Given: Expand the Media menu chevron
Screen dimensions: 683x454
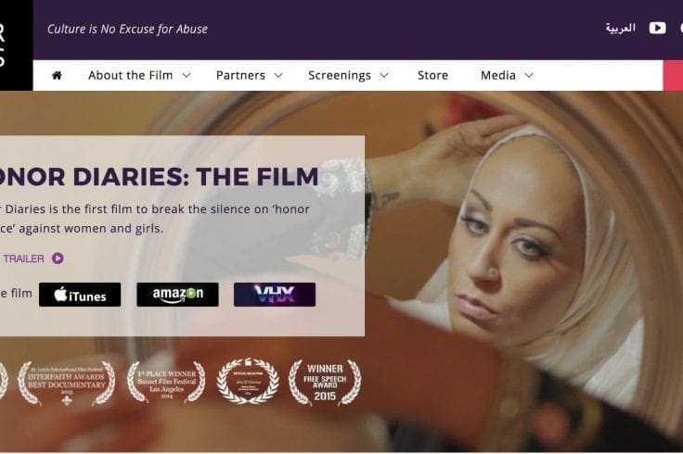Looking at the screenshot, I should [x=529, y=76].
